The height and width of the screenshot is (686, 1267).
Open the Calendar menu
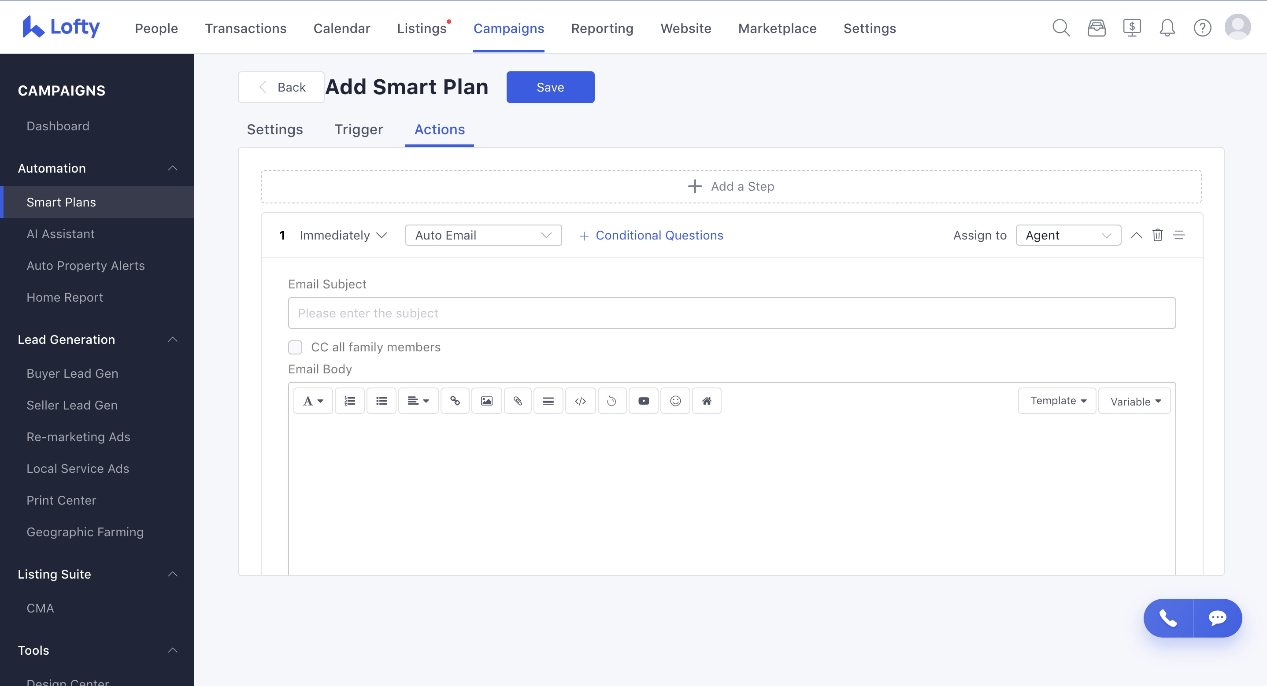point(342,28)
